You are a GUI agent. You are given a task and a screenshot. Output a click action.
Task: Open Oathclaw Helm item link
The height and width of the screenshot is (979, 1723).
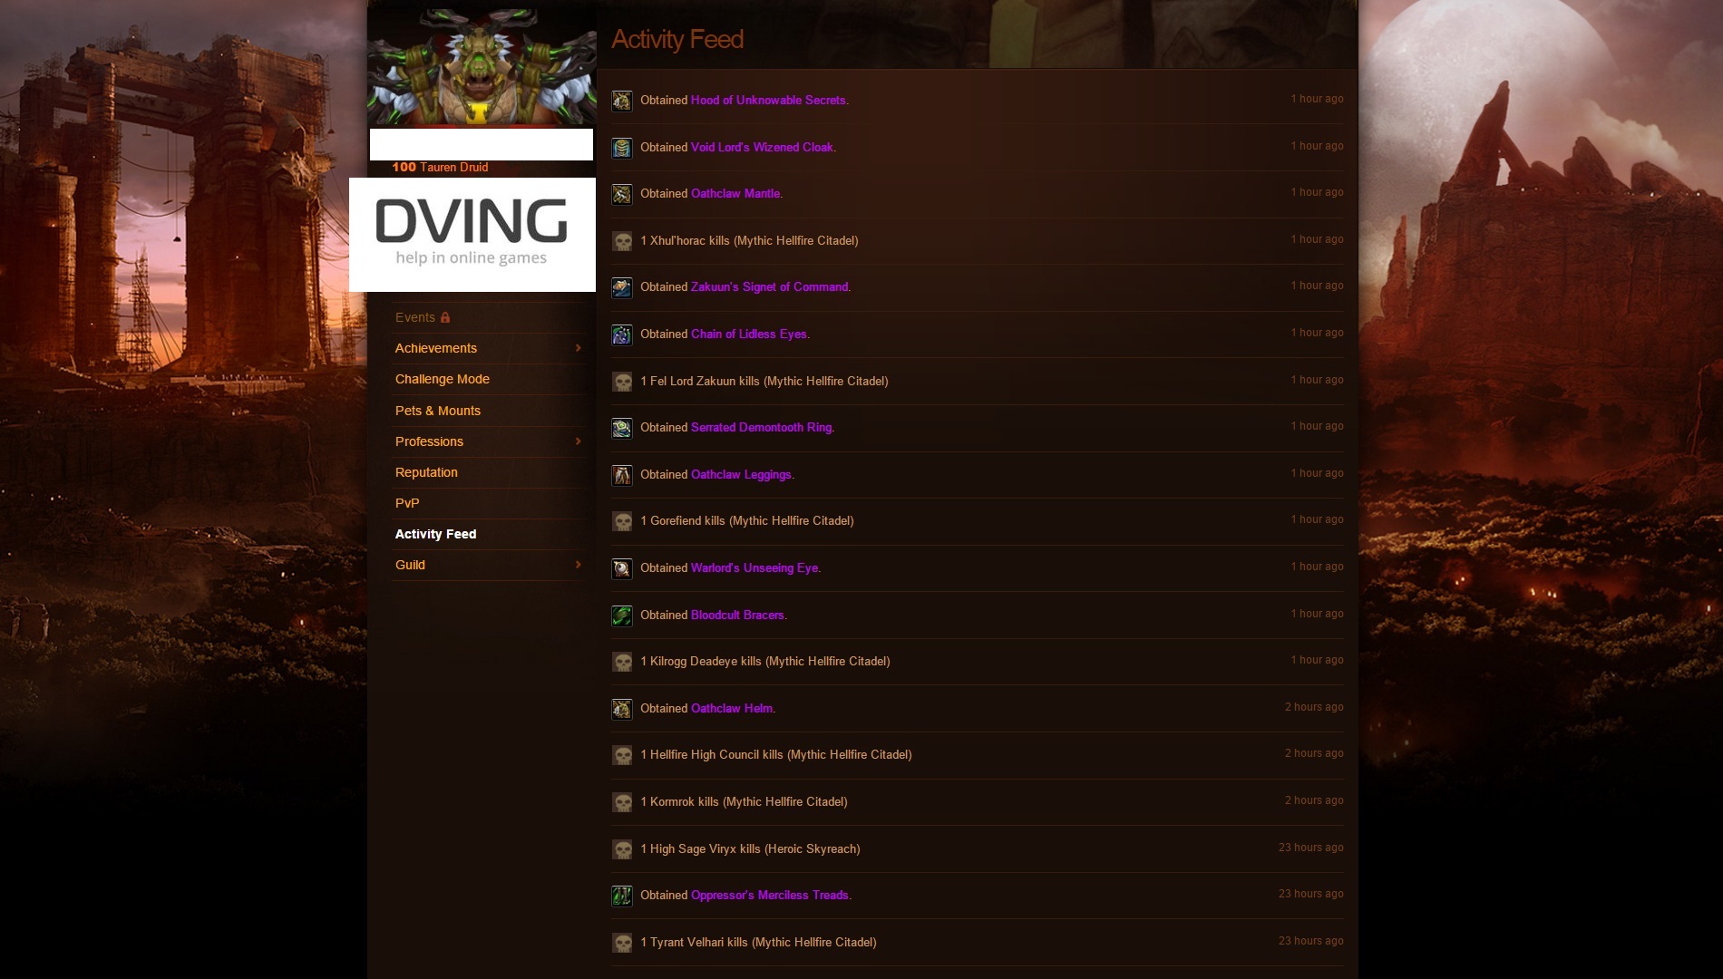tap(732, 709)
